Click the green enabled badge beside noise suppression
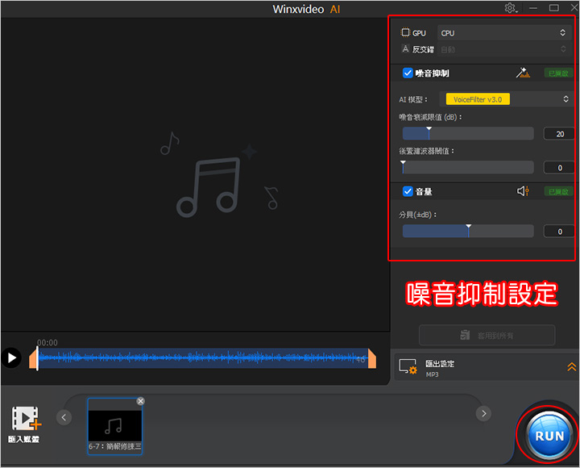Screen dimensions: 580x468 point(558,73)
